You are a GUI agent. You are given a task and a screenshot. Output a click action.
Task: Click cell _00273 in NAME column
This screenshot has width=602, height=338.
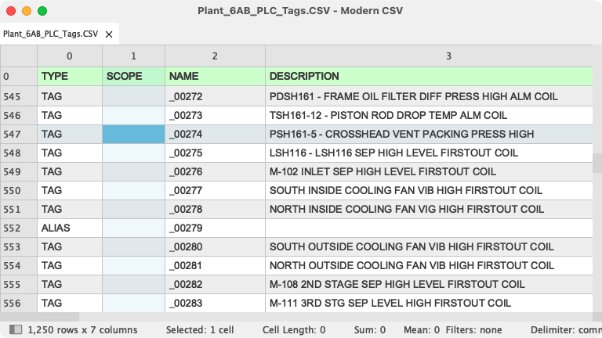[x=215, y=115]
